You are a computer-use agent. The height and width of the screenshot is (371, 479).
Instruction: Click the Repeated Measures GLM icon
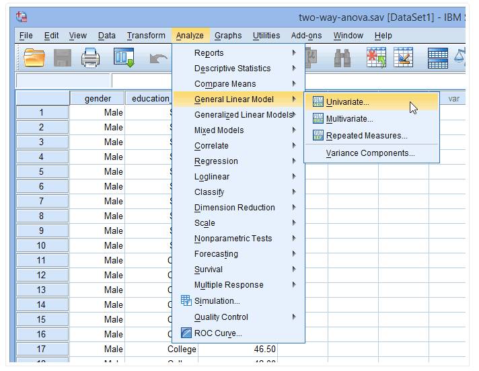click(x=318, y=135)
